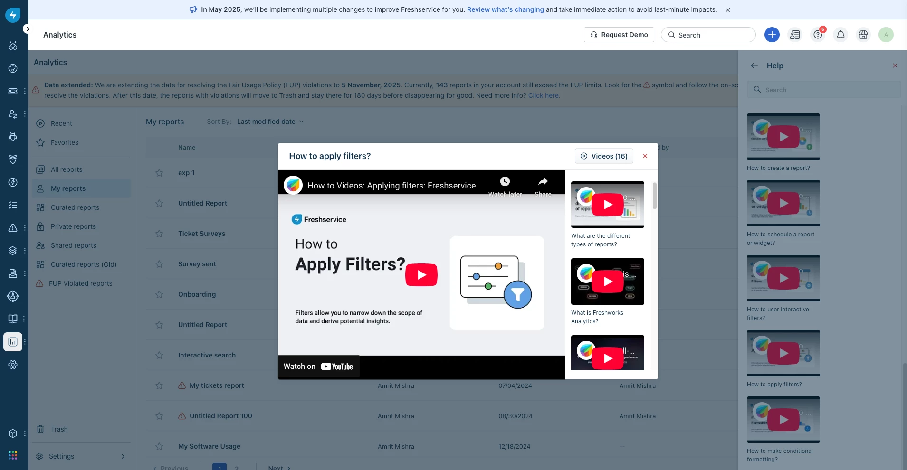Open How to create a report video
This screenshot has width=907, height=470.
[783, 137]
